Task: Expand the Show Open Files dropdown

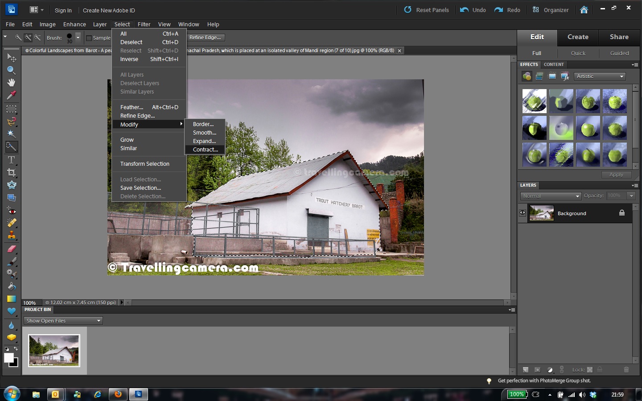Action: point(63,320)
